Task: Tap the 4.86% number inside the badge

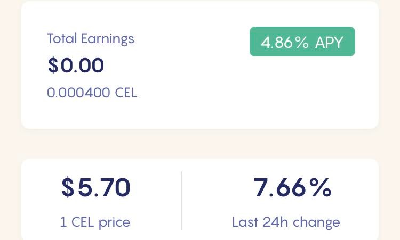Action: click(285, 42)
